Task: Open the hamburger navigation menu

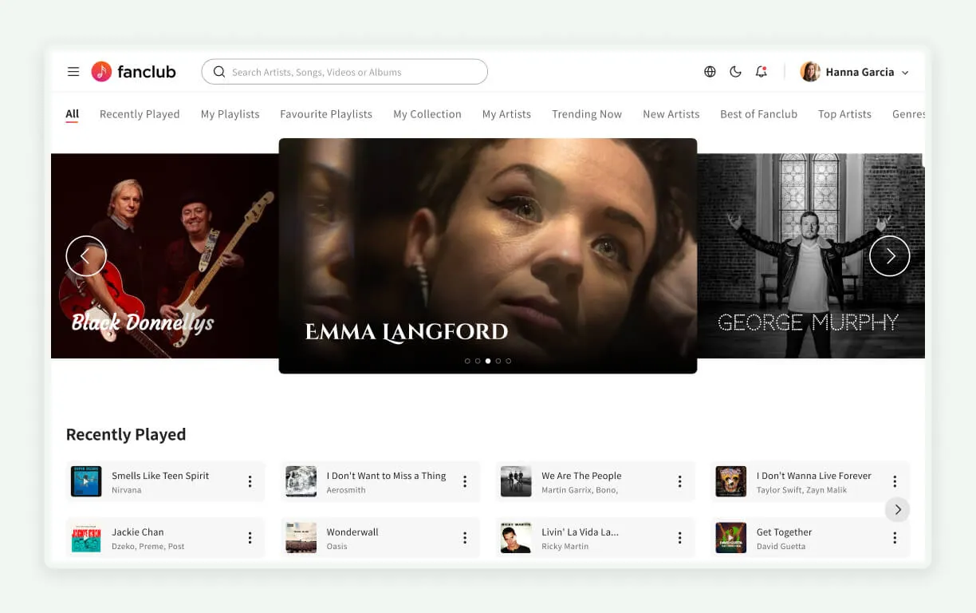Action: [73, 71]
